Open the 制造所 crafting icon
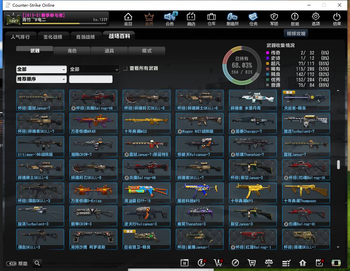The width and height of the screenshot is (350, 271). [232, 19]
